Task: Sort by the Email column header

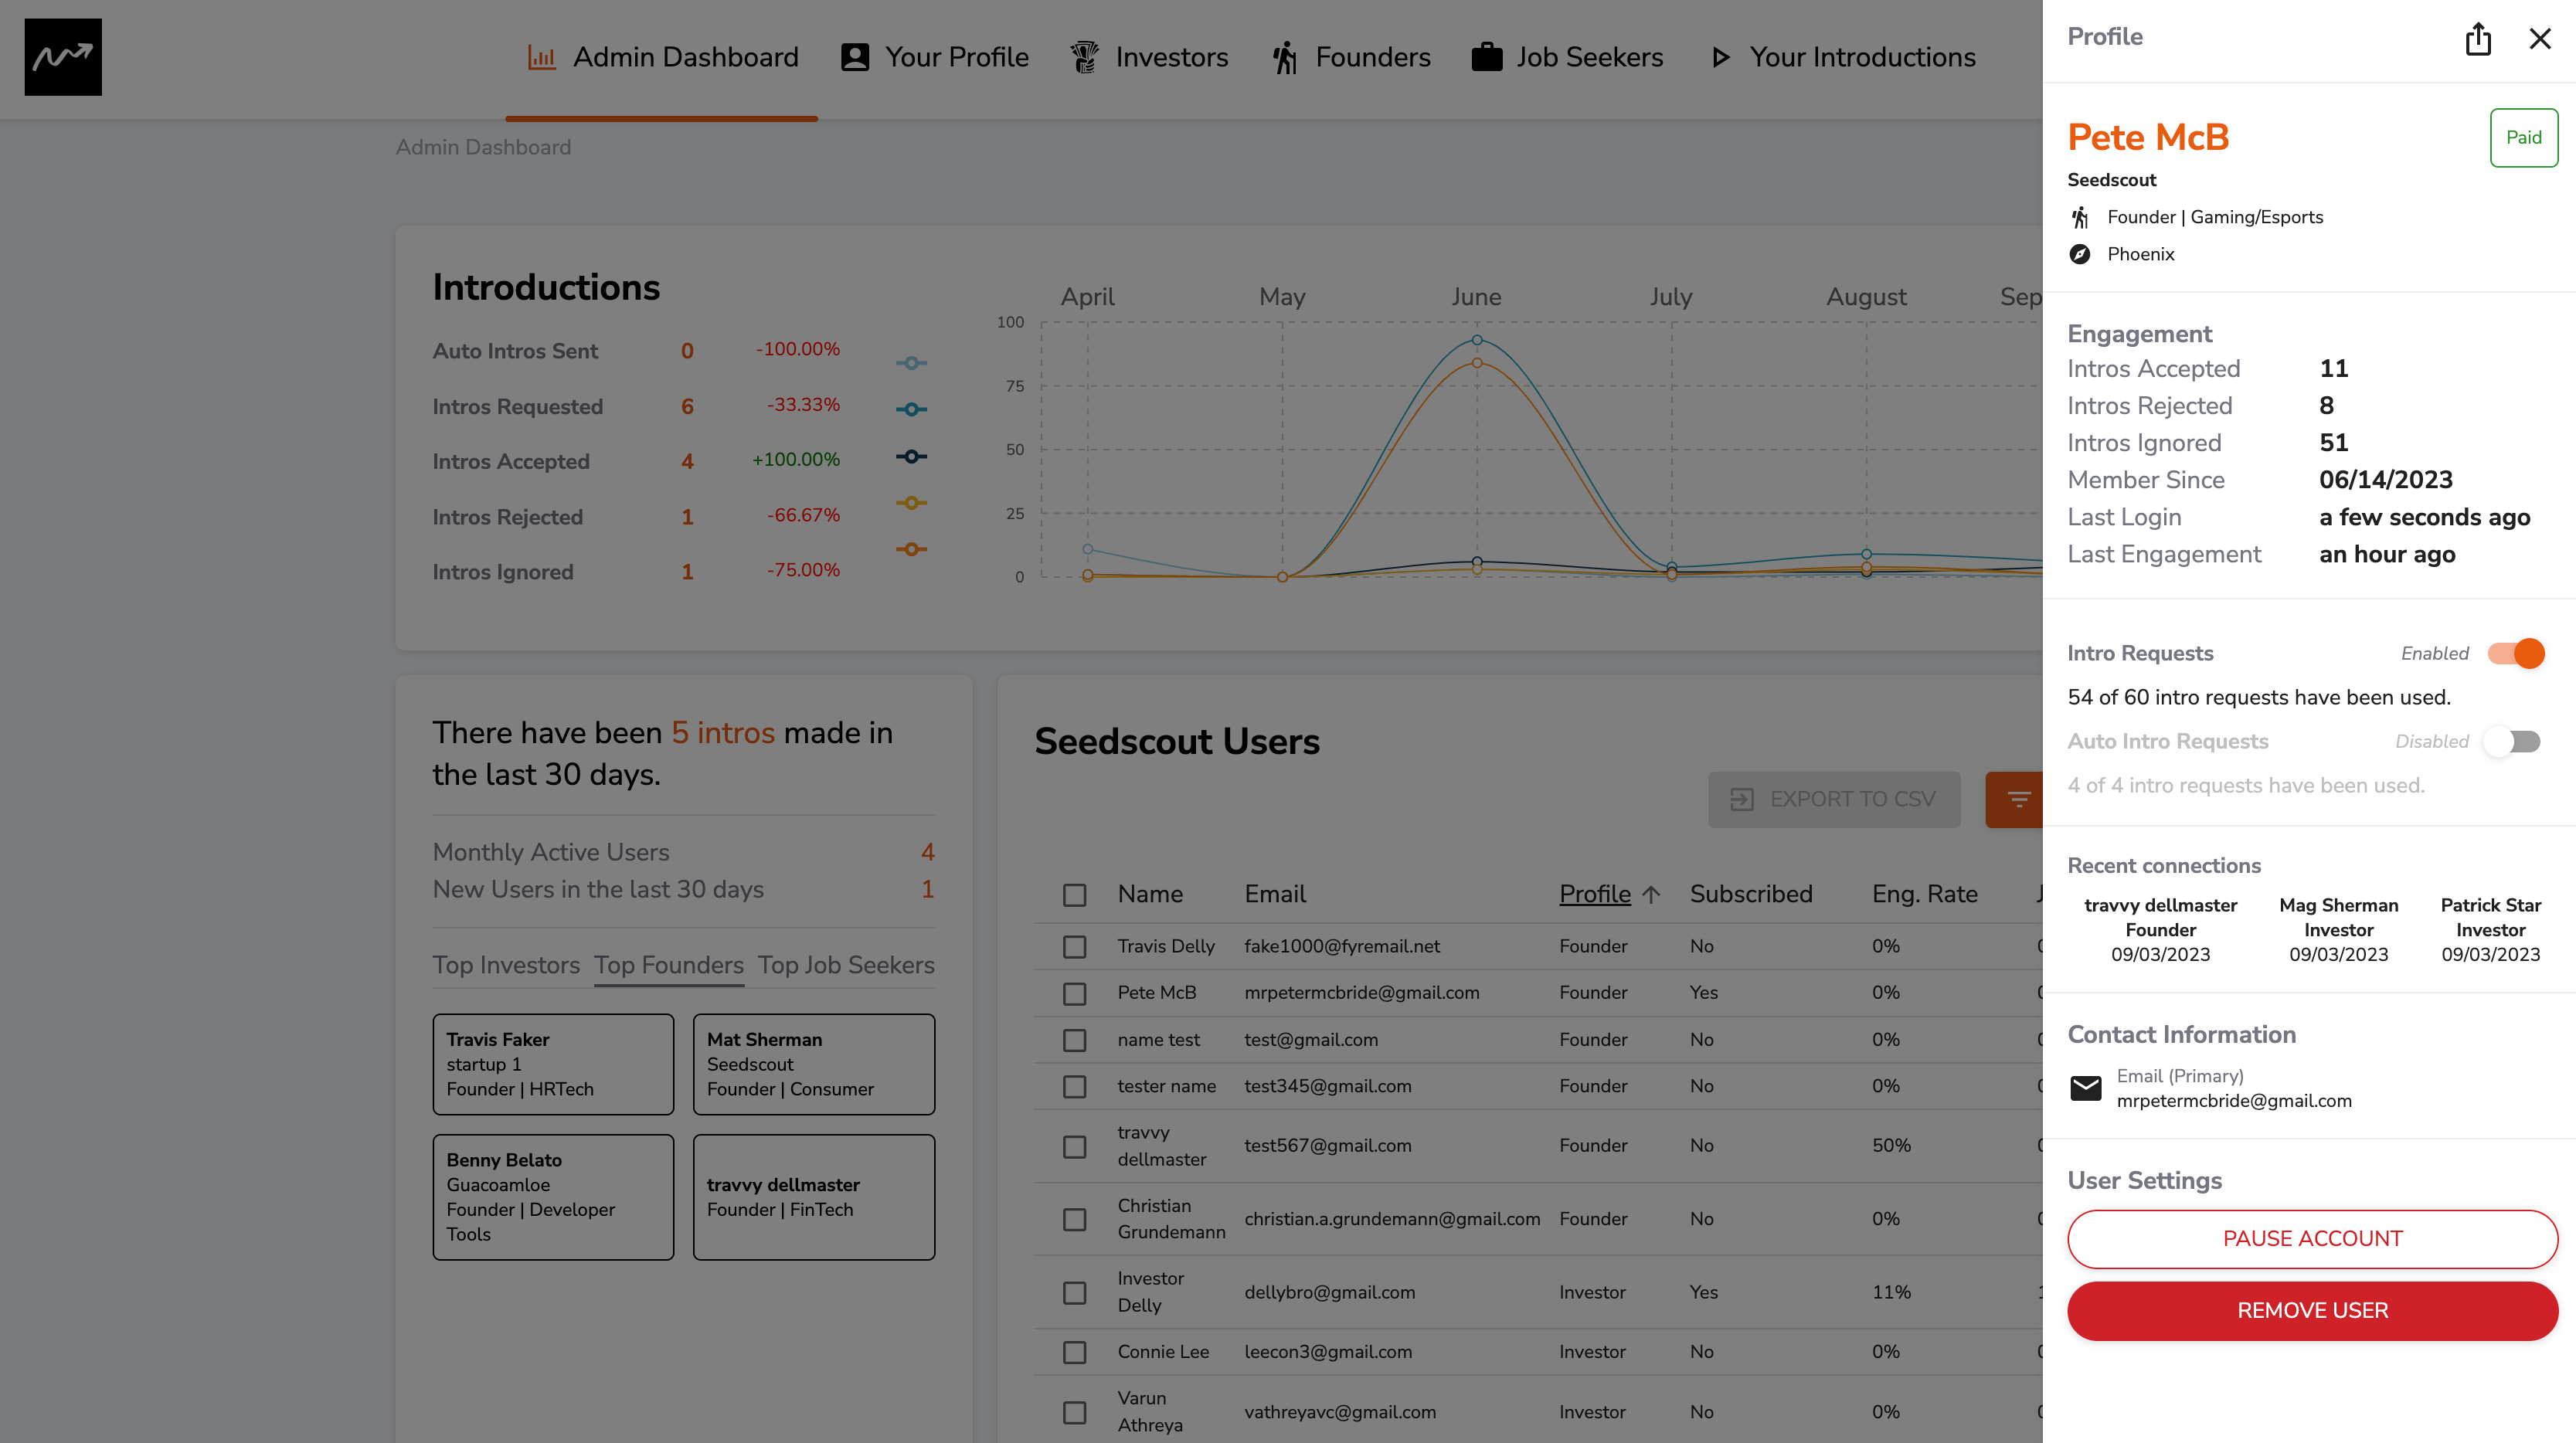Action: [1275, 894]
